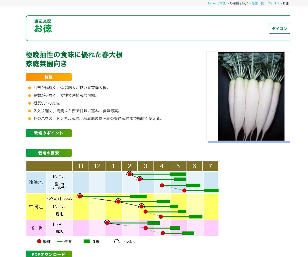The width and height of the screenshot is (308, 257).
Task: Click the daikon radish product photo
Action: click(x=251, y=96)
